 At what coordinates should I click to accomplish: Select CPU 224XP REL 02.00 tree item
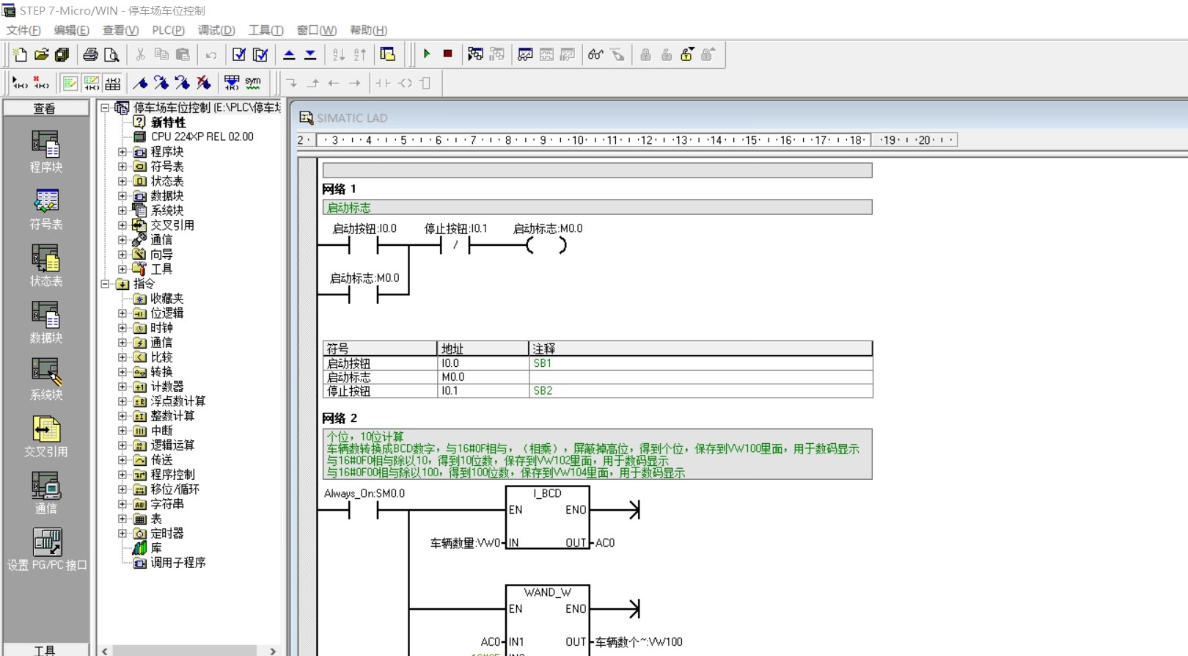pos(202,137)
